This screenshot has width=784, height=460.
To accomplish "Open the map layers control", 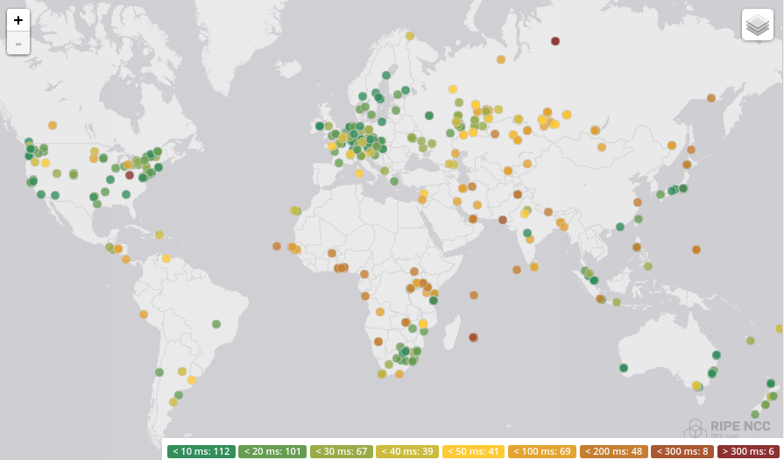I will tap(757, 25).
